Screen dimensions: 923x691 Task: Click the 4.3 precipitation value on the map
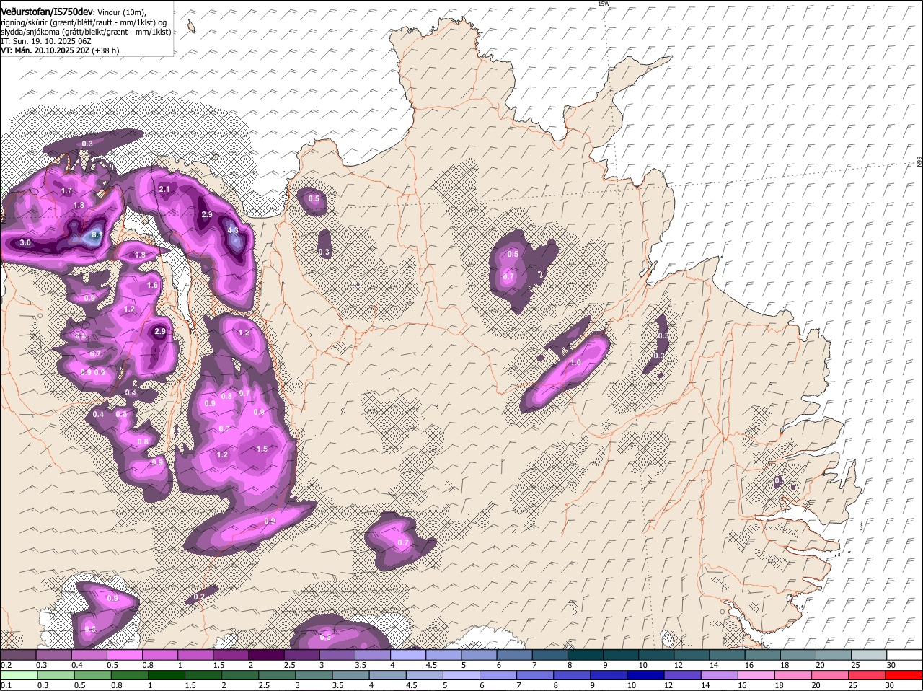[x=233, y=231]
